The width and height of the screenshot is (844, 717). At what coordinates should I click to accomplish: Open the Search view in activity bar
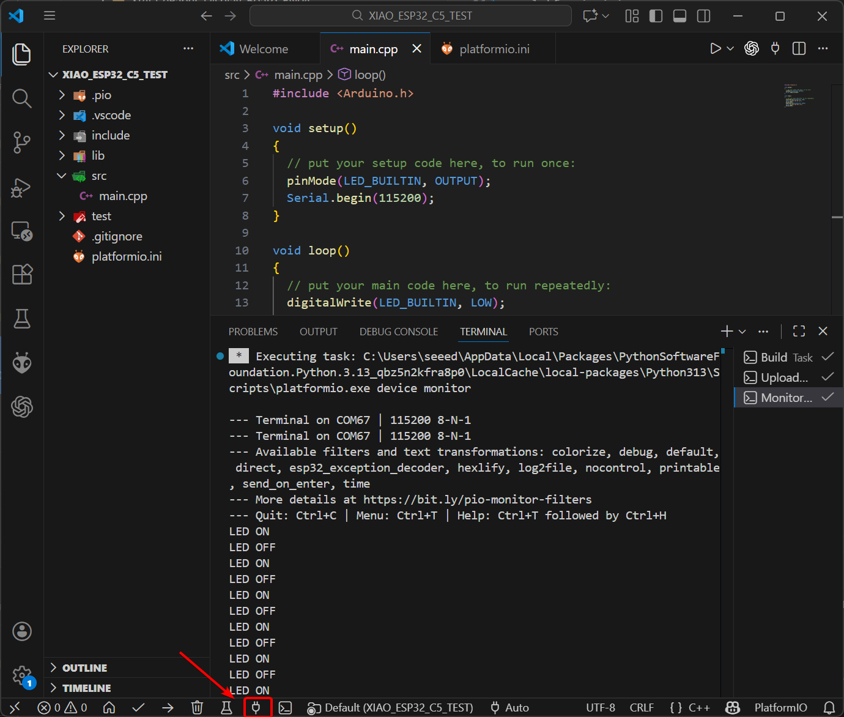point(22,98)
